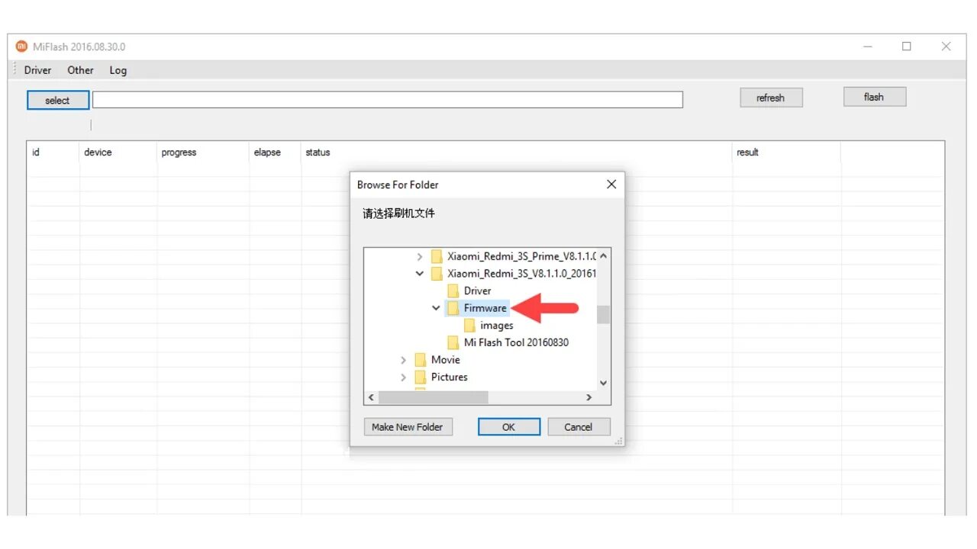Click the Mi Flash Tool folder icon
This screenshot has height=549, width=977.
[x=453, y=342]
